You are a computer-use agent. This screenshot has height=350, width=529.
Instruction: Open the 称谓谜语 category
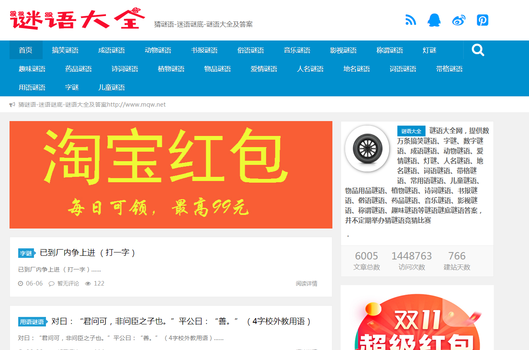(390, 50)
